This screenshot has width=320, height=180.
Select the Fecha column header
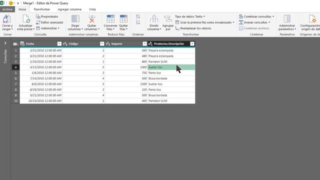point(41,43)
